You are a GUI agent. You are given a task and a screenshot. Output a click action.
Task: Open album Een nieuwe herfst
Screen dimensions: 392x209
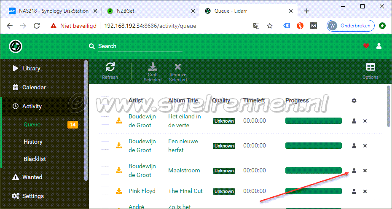tap(183, 145)
